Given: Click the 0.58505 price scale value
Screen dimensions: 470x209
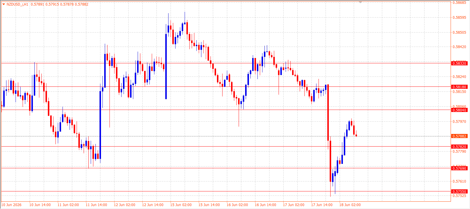Looking at the screenshot, I should tap(459, 33).
